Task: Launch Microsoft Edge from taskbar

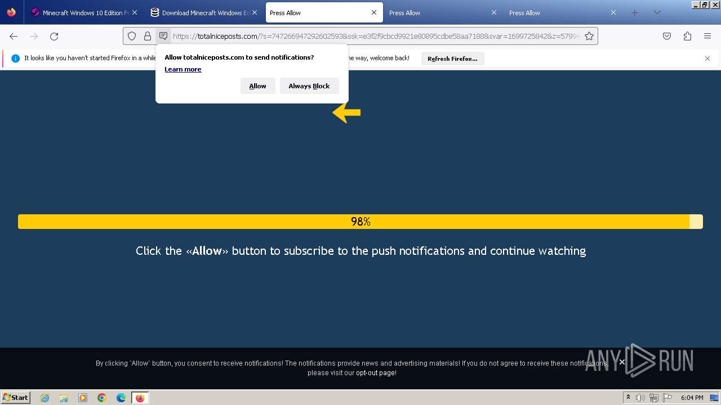Action: [x=121, y=398]
